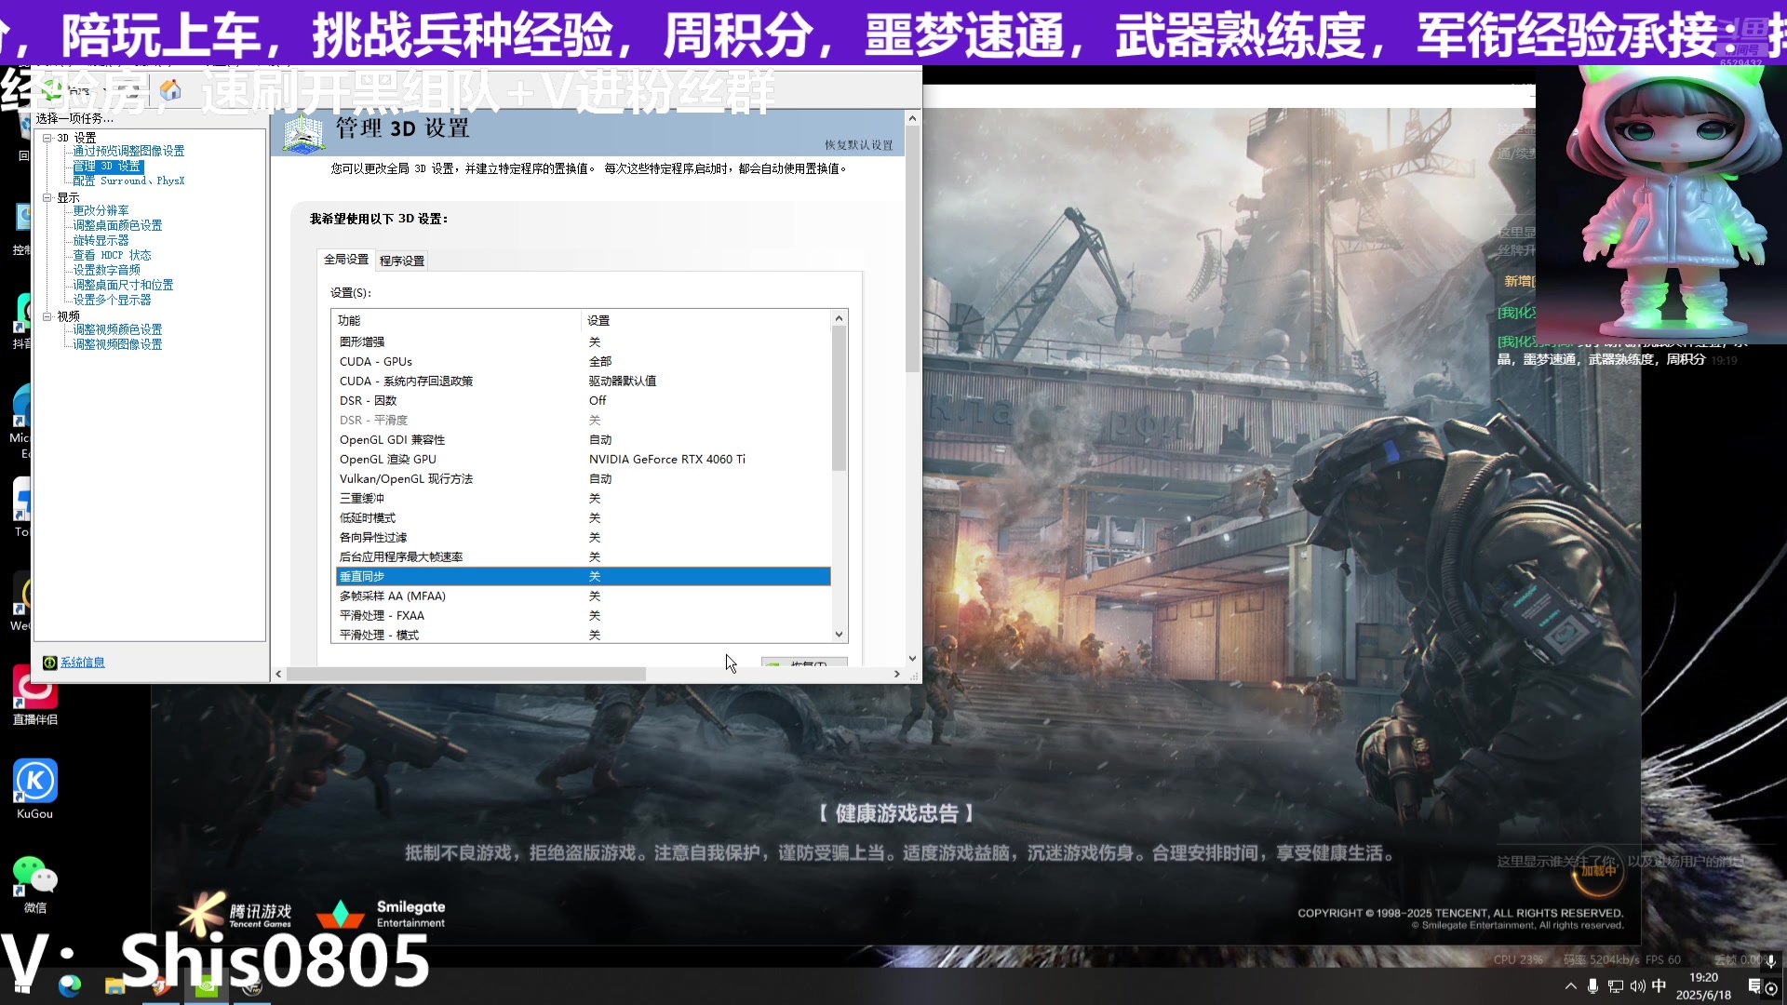The height and width of the screenshot is (1005, 1787).
Task: Collapse the 3D 设置 tree node
Action: (x=47, y=138)
